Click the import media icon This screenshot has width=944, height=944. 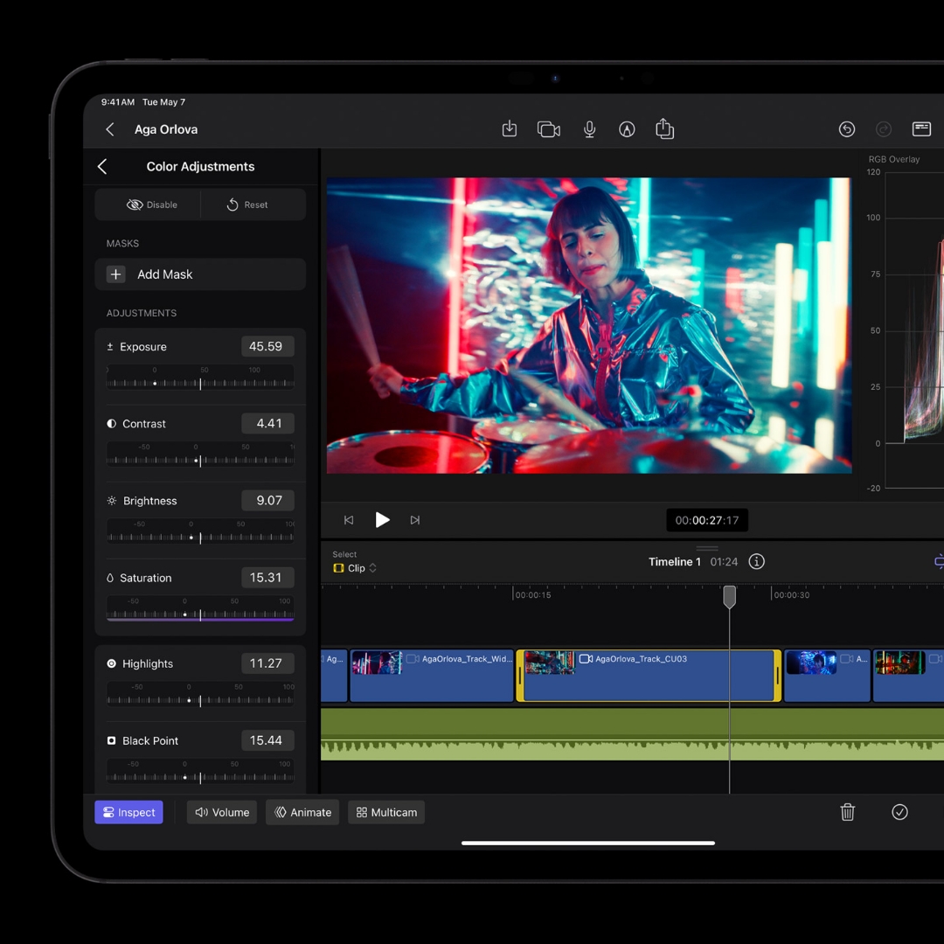pos(510,129)
